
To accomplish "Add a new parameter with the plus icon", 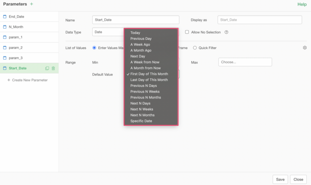I will click(x=32, y=4).
